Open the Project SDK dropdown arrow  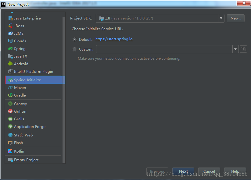221,18
